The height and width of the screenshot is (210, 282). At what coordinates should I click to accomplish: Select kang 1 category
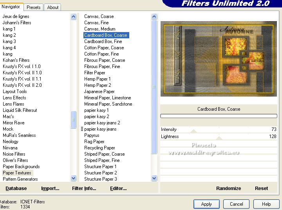[x=9, y=29]
